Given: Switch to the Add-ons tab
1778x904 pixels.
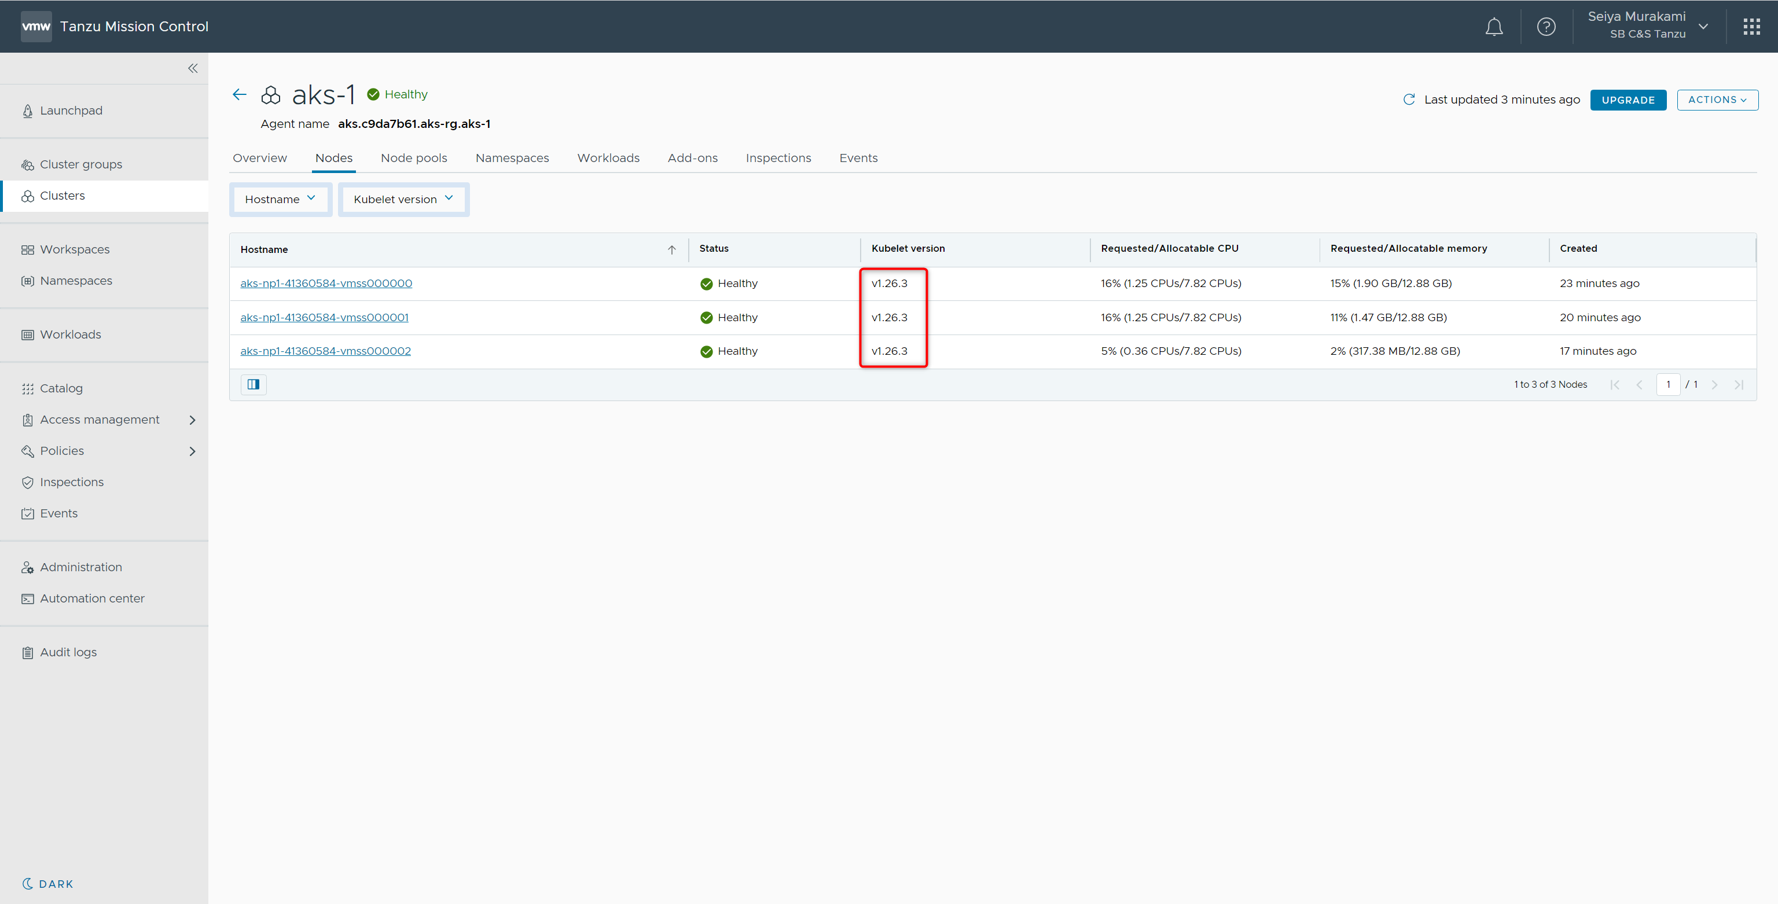Looking at the screenshot, I should pos(692,158).
